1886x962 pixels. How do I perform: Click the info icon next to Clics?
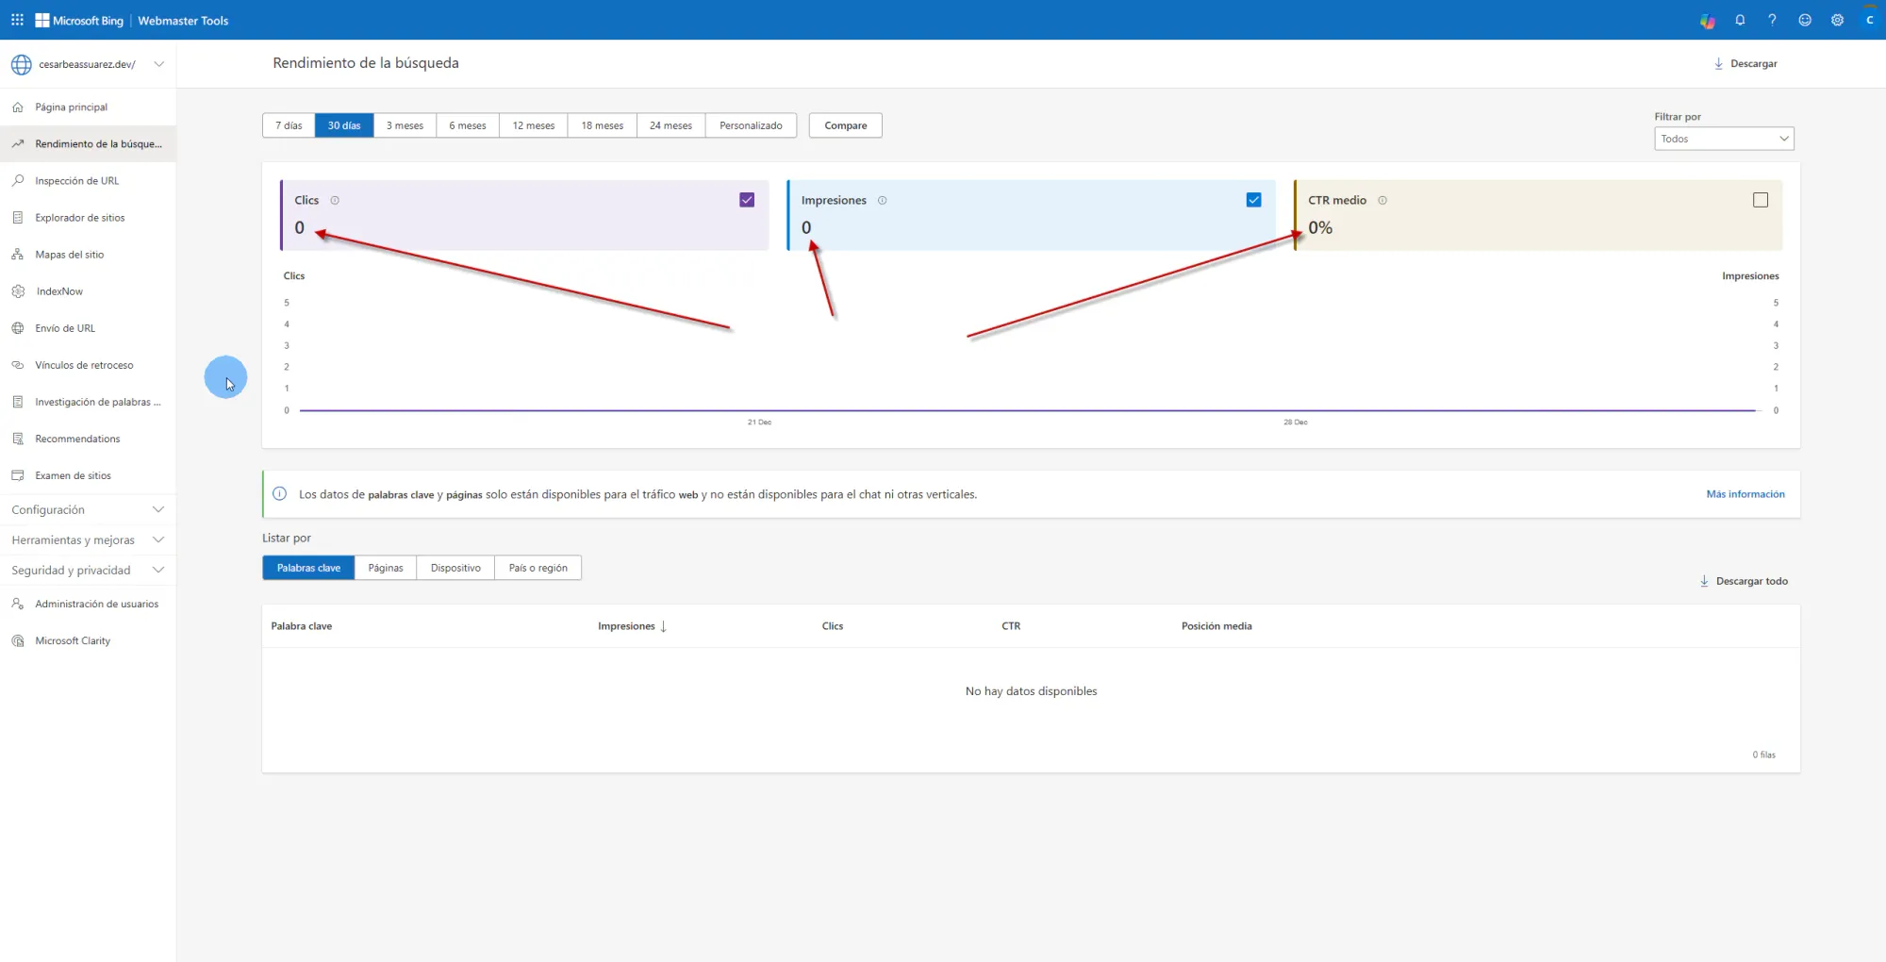pos(335,200)
